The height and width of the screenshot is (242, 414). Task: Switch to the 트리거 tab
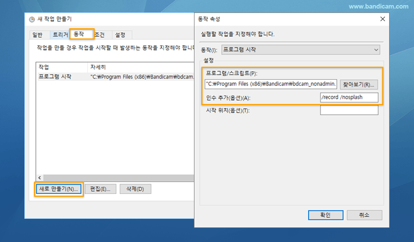click(60, 34)
